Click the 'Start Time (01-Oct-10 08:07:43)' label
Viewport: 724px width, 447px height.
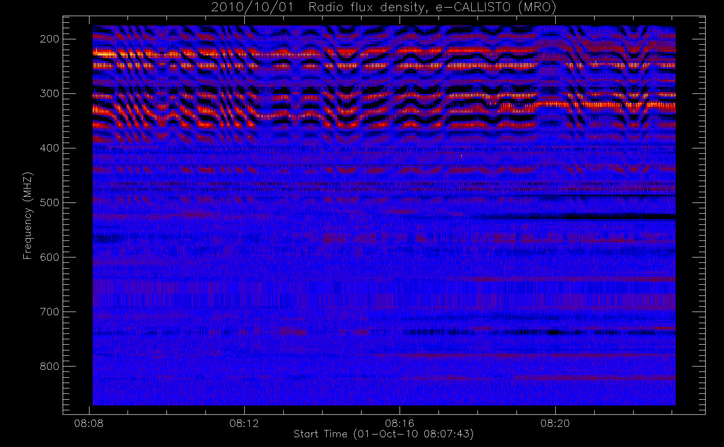pos(383,434)
